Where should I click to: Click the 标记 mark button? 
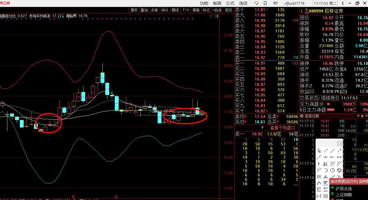(x=206, y=10)
